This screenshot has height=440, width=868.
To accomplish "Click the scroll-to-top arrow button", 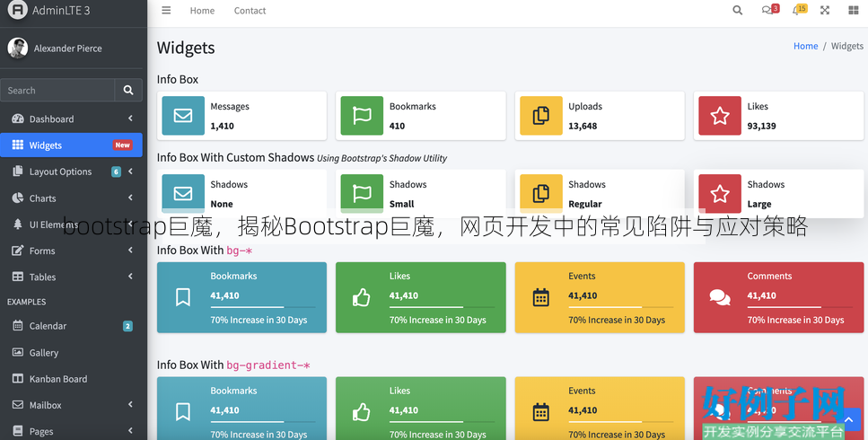I will click(849, 420).
